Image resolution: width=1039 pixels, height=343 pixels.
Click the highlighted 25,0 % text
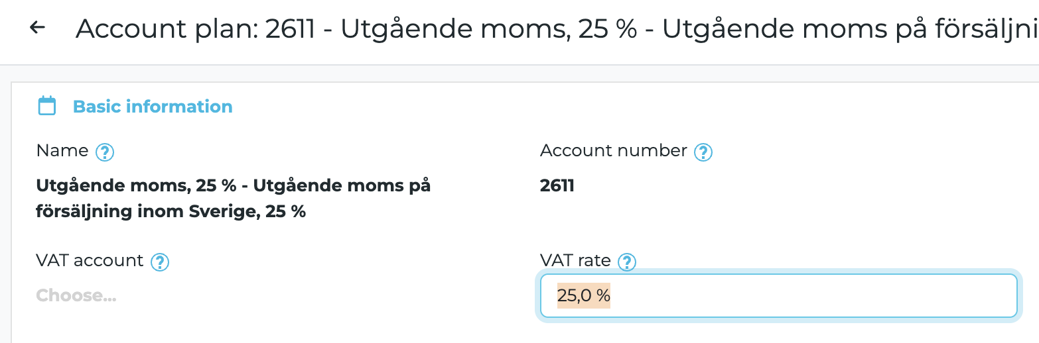pyautogui.click(x=583, y=296)
